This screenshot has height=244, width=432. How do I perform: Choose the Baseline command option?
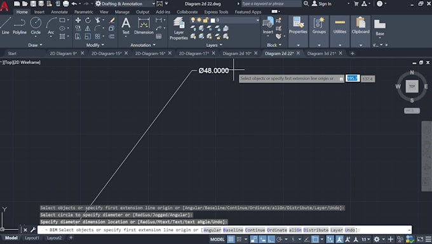point(233,230)
